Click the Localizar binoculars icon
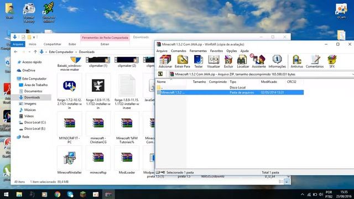354x199 pixels. [x=243, y=61]
